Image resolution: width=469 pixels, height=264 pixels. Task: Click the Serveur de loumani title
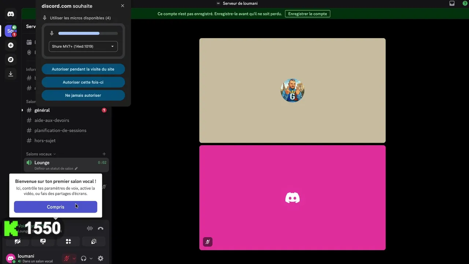[240, 3]
